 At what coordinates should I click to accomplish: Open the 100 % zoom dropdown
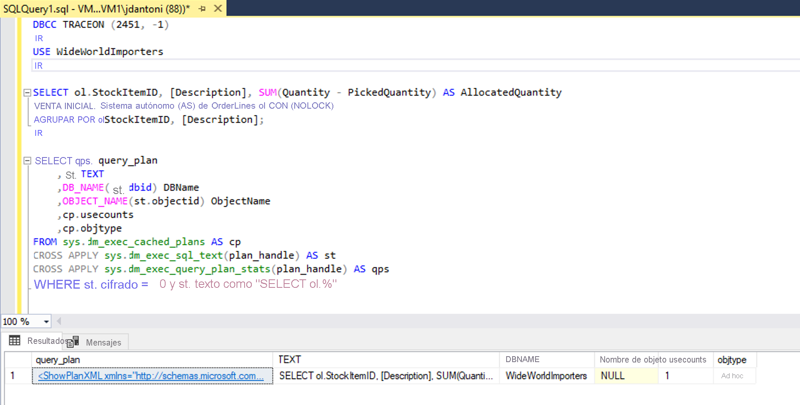(x=46, y=322)
